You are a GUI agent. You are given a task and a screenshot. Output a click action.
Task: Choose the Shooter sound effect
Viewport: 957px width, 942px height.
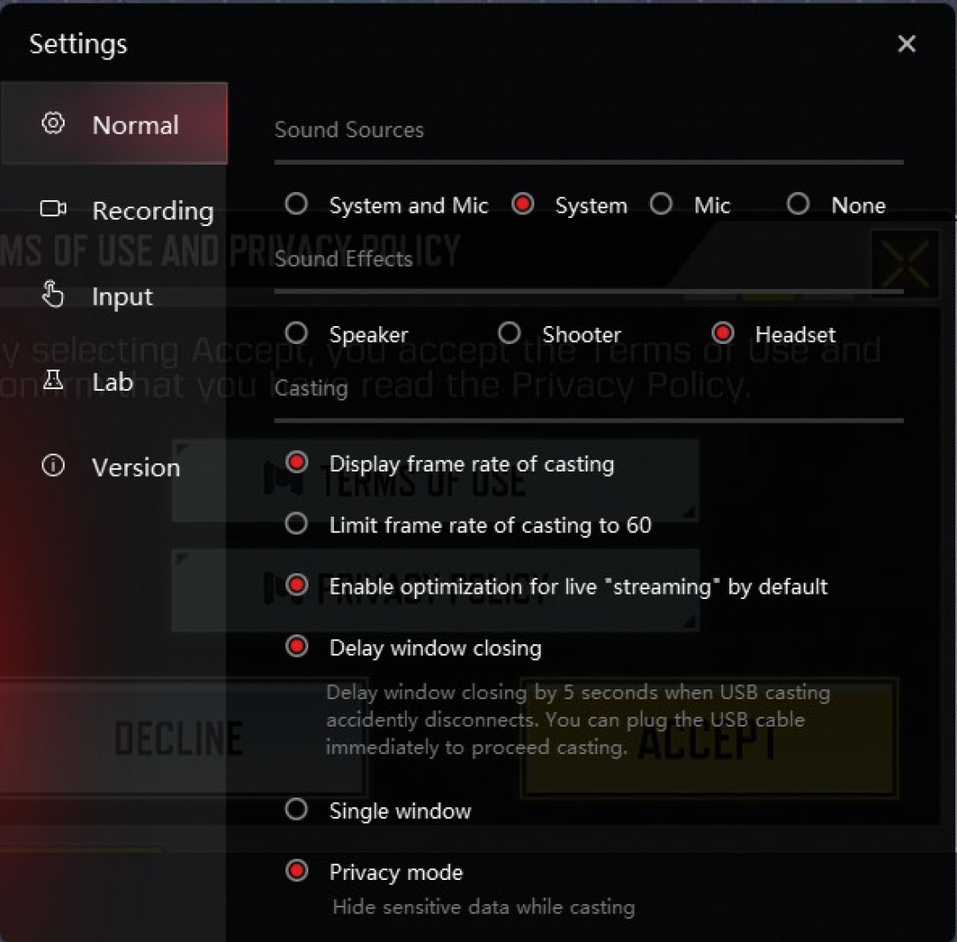coord(509,333)
